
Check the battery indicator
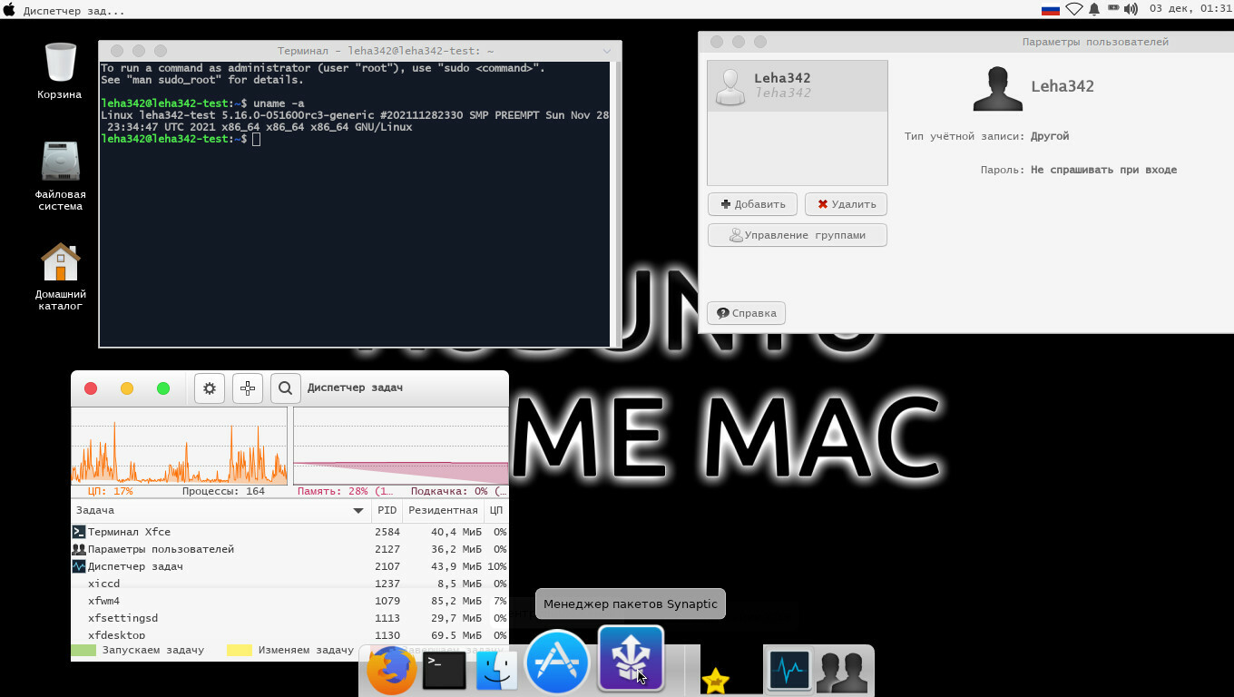1112,9
